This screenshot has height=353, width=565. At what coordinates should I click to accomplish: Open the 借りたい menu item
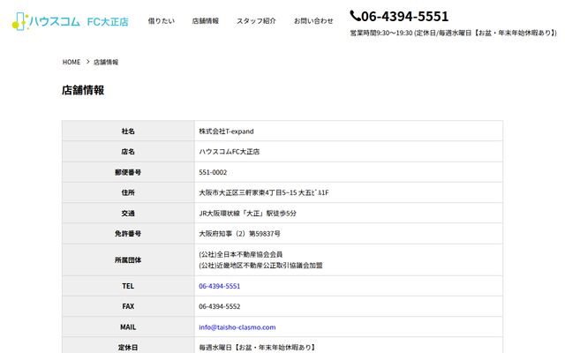(x=161, y=21)
